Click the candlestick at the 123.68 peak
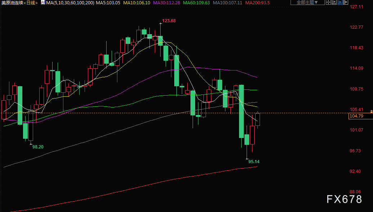 161,40
